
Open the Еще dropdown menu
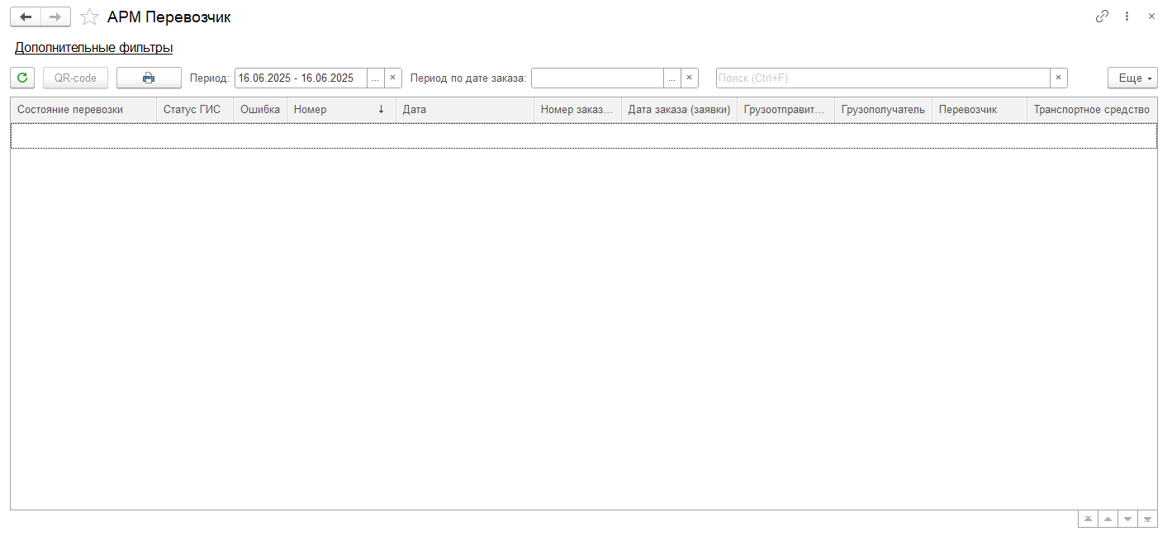point(1132,78)
